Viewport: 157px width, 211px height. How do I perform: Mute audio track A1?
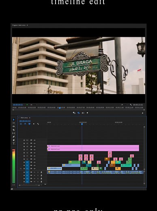coord(34,172)
